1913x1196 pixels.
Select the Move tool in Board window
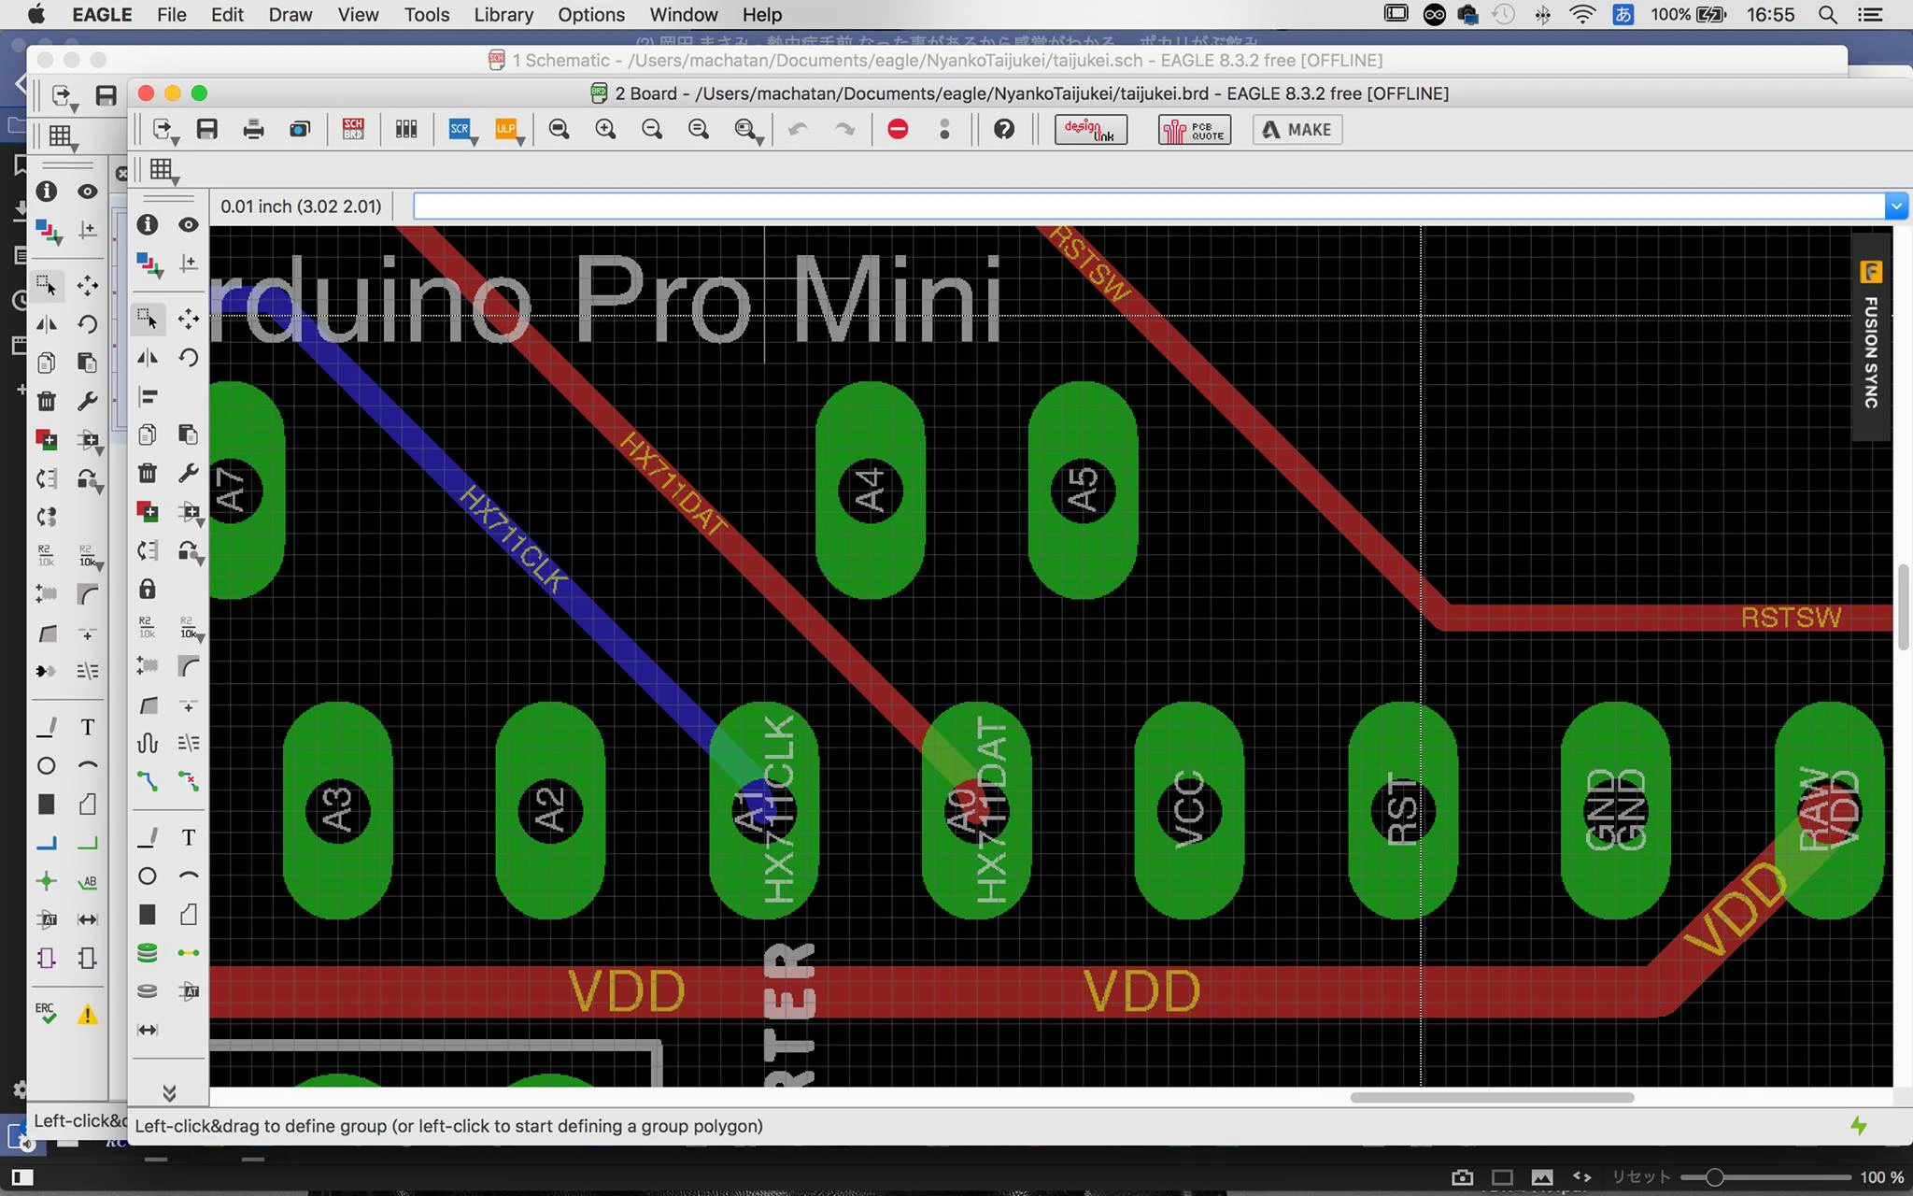[x=189, y=319]
